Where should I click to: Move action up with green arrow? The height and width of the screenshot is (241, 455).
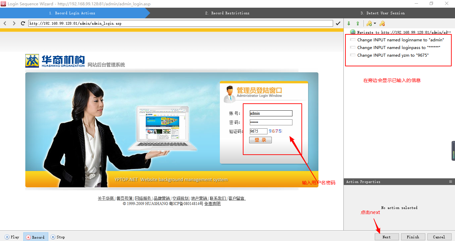pyautogui.click(x=358, y=23)
